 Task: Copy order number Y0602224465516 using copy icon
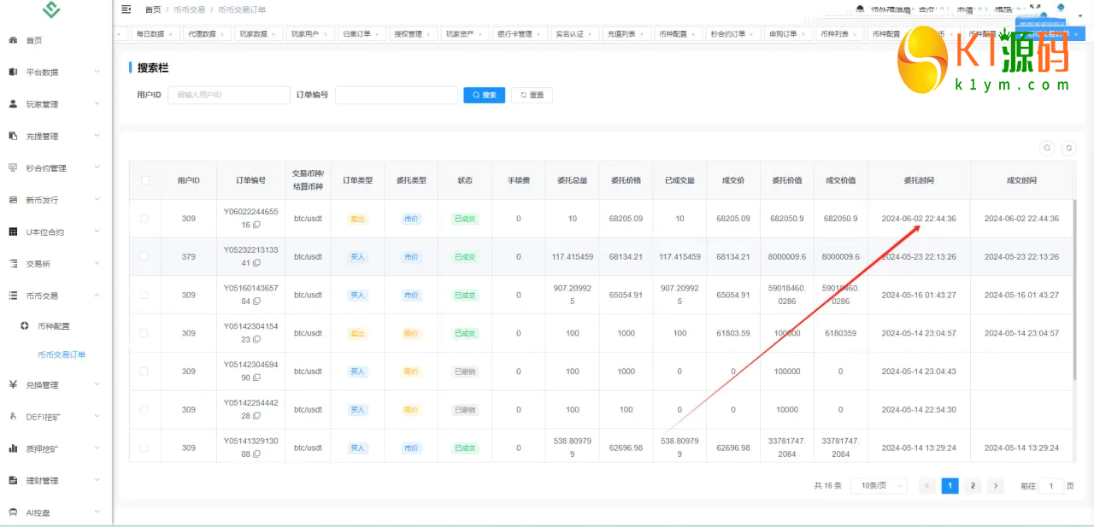pos(256,225)
